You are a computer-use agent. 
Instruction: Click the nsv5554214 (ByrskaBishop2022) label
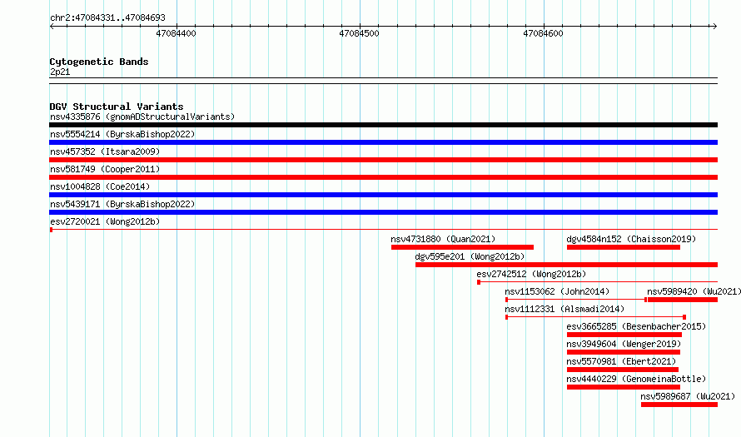coord(122,134)
